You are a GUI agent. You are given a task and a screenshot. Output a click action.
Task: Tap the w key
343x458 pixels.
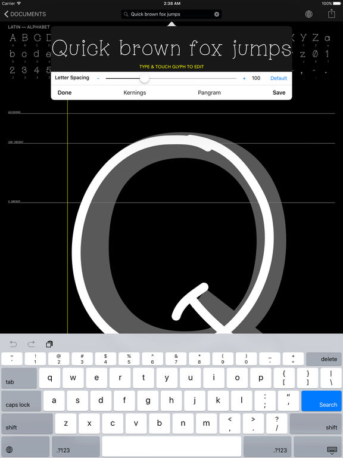(73, 377)
